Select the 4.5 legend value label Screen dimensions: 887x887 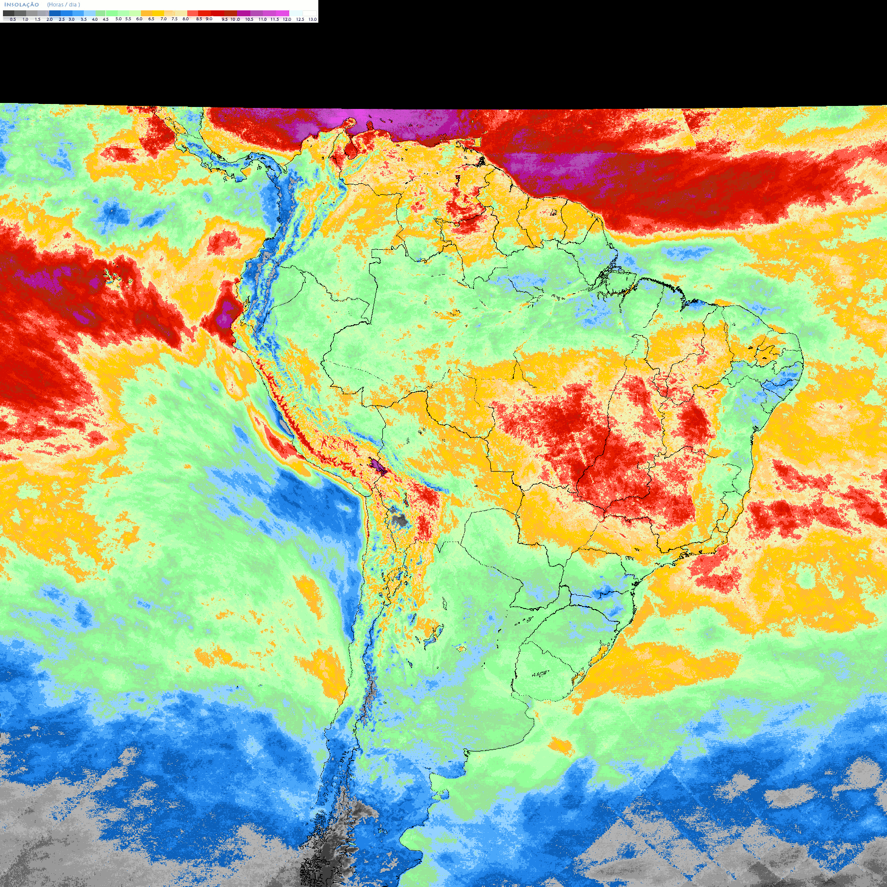click(x=105, y=19)
